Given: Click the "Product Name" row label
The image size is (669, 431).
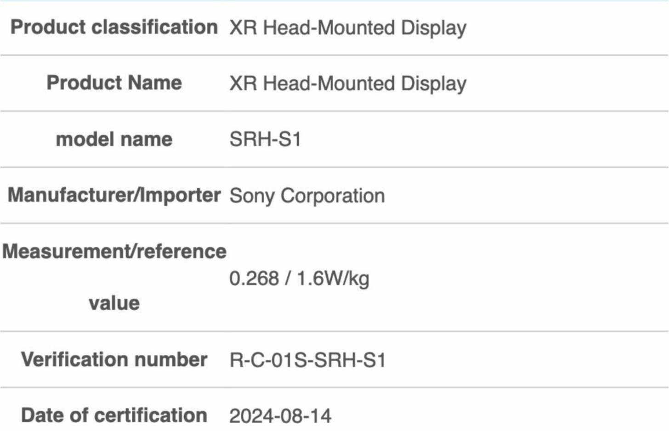Looking at the screenshot, I should (114, 83).
